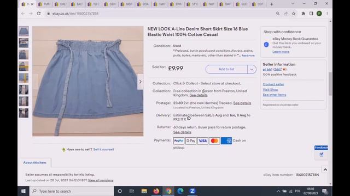Open Task View on taskbar
The width and height of the screenshot is (350, 196).
pyautogui.click(x=131, y=191)
